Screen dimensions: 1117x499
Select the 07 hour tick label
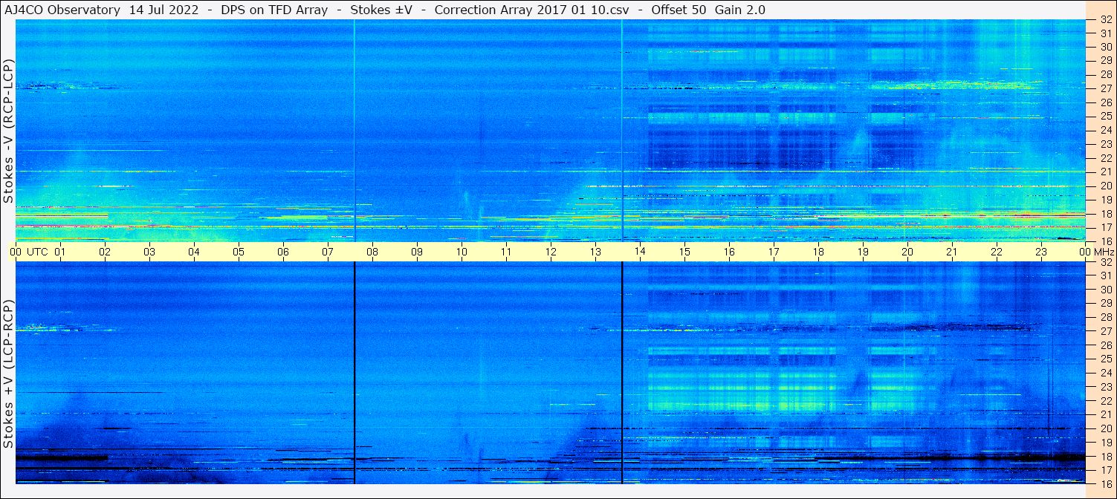tap(328, 252)
